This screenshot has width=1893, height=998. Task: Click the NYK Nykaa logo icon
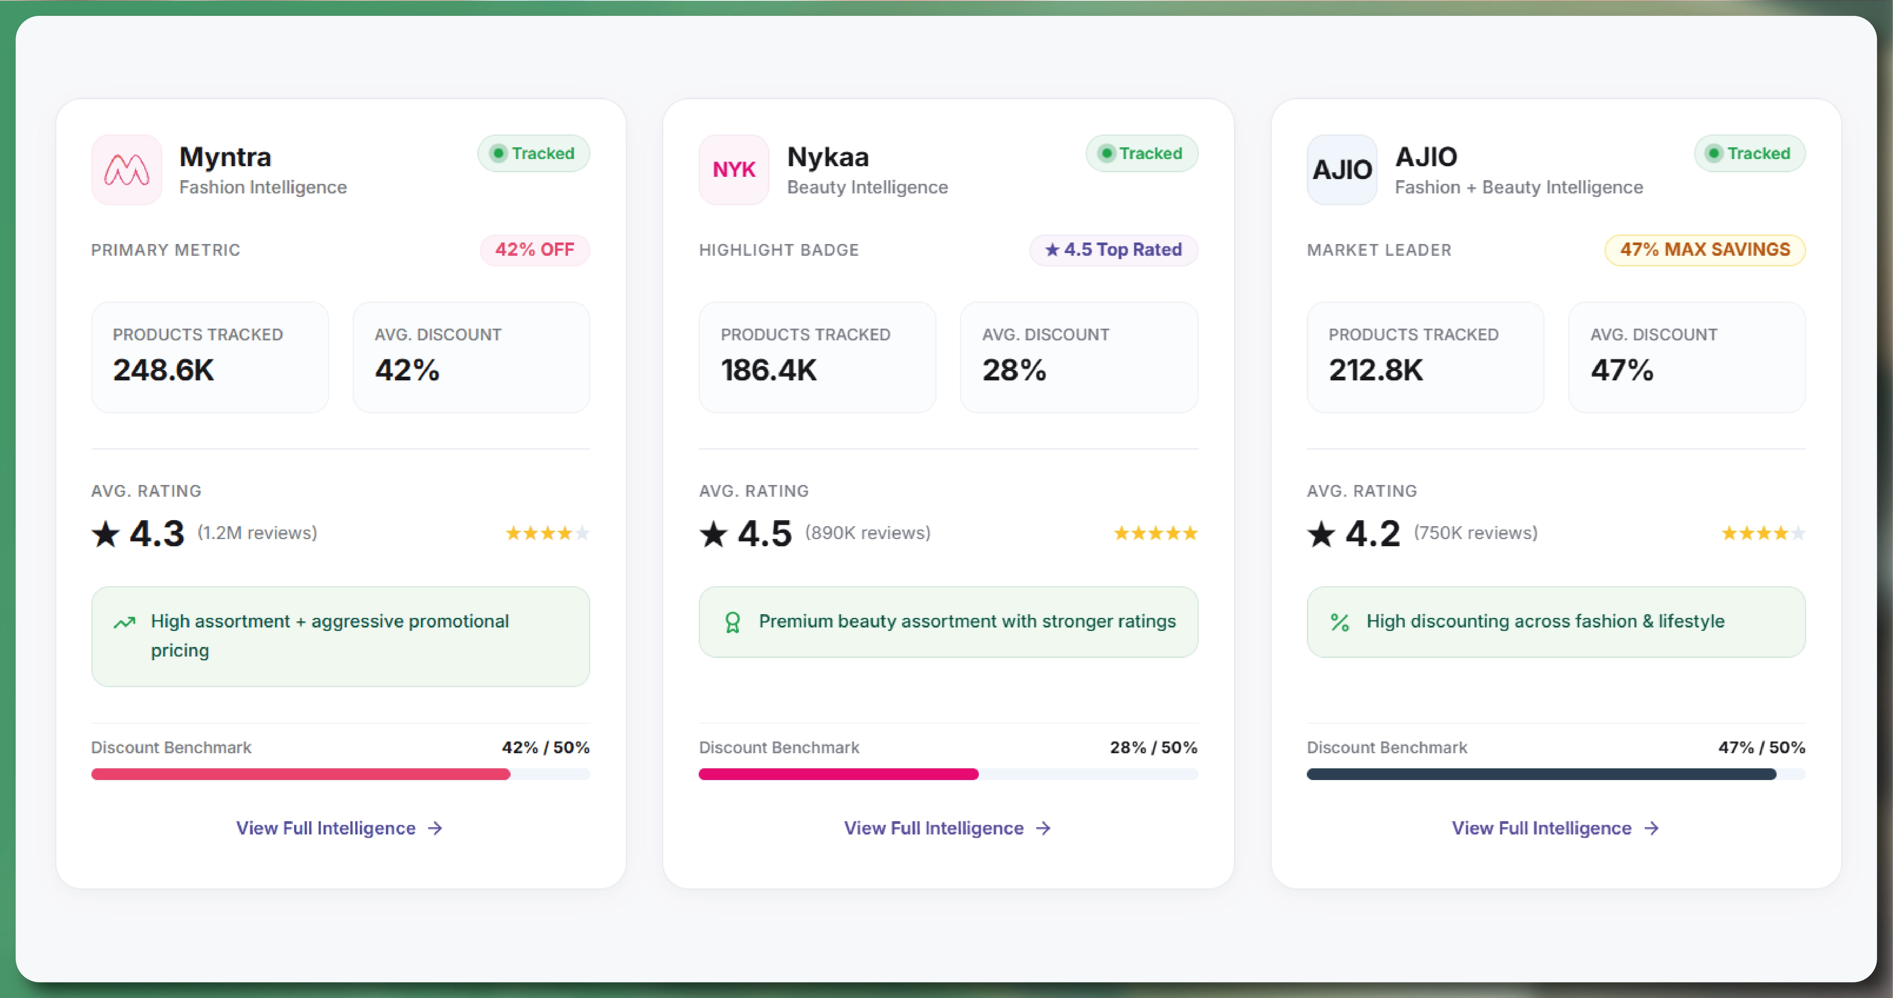(734, 170)
